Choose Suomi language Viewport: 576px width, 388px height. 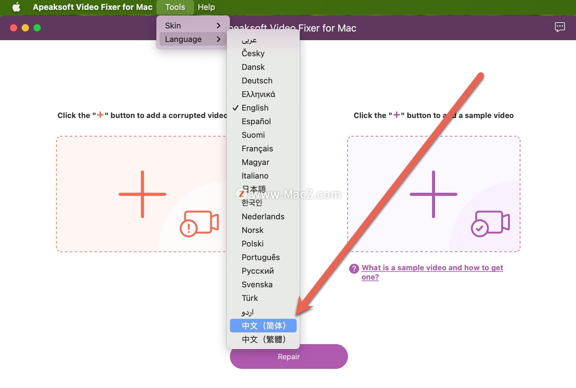263,135
